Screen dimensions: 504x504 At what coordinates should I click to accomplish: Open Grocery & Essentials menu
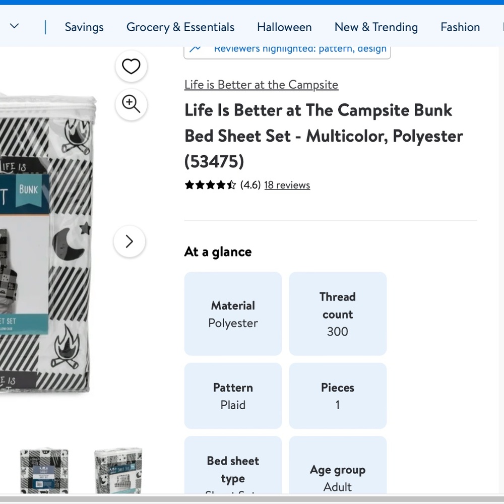[x=180, y=27]
